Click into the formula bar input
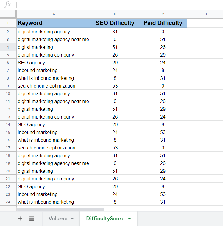Viewport: 223px width, 226px height. [x=119, y=4]
